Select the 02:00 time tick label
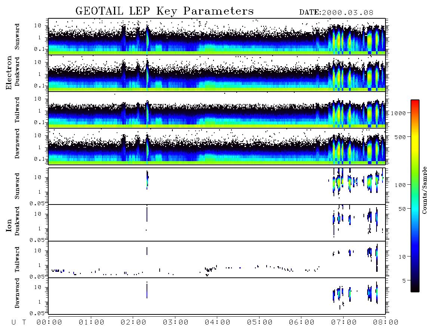The image size is (427, 329). [x=133, y=323]
